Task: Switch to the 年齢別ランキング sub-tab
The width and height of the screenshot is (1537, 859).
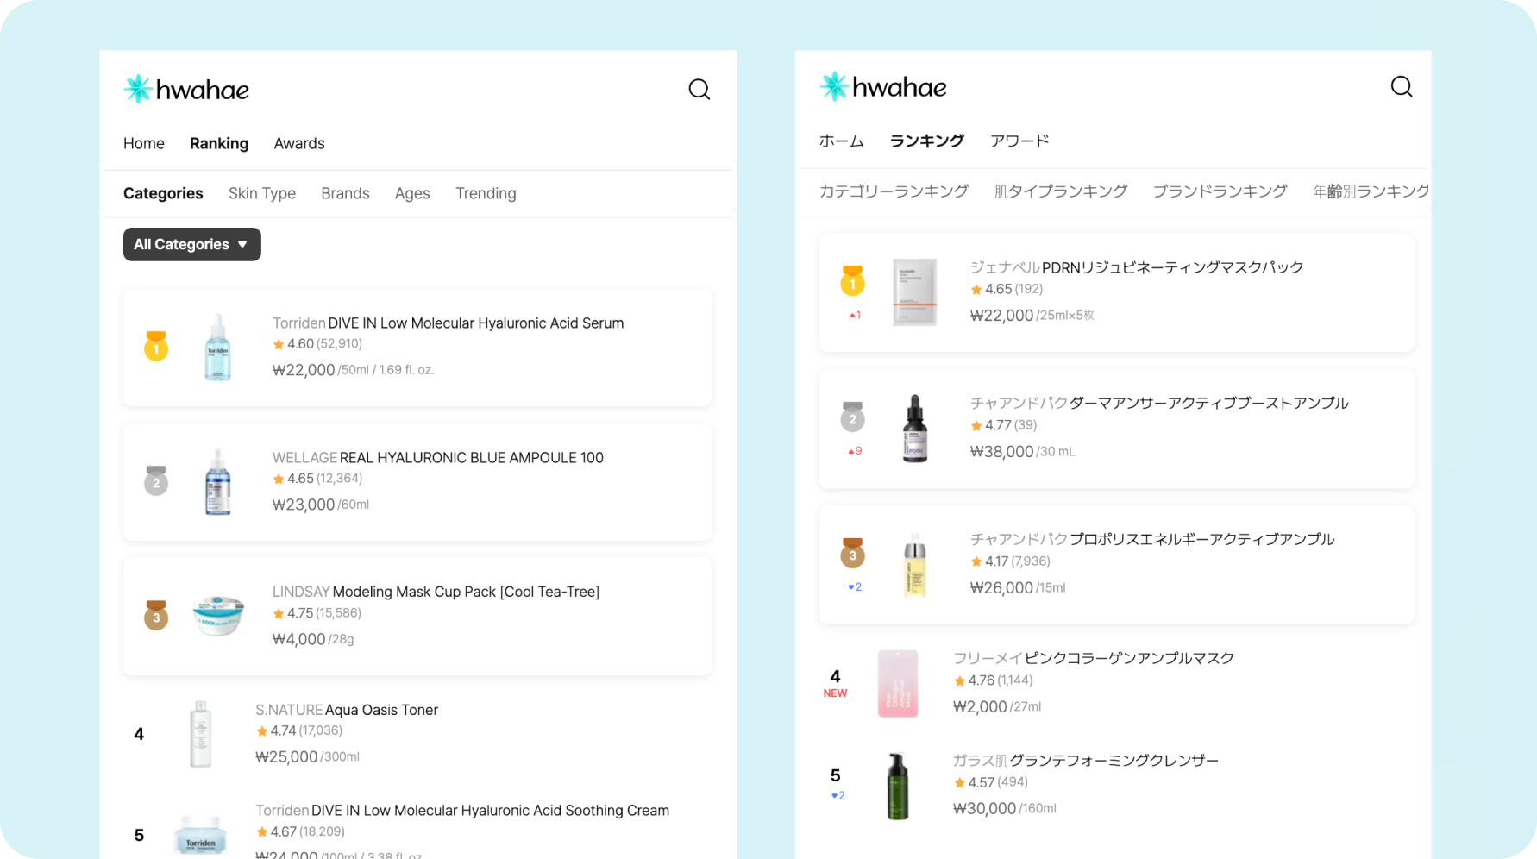Action: [1371, 191]
